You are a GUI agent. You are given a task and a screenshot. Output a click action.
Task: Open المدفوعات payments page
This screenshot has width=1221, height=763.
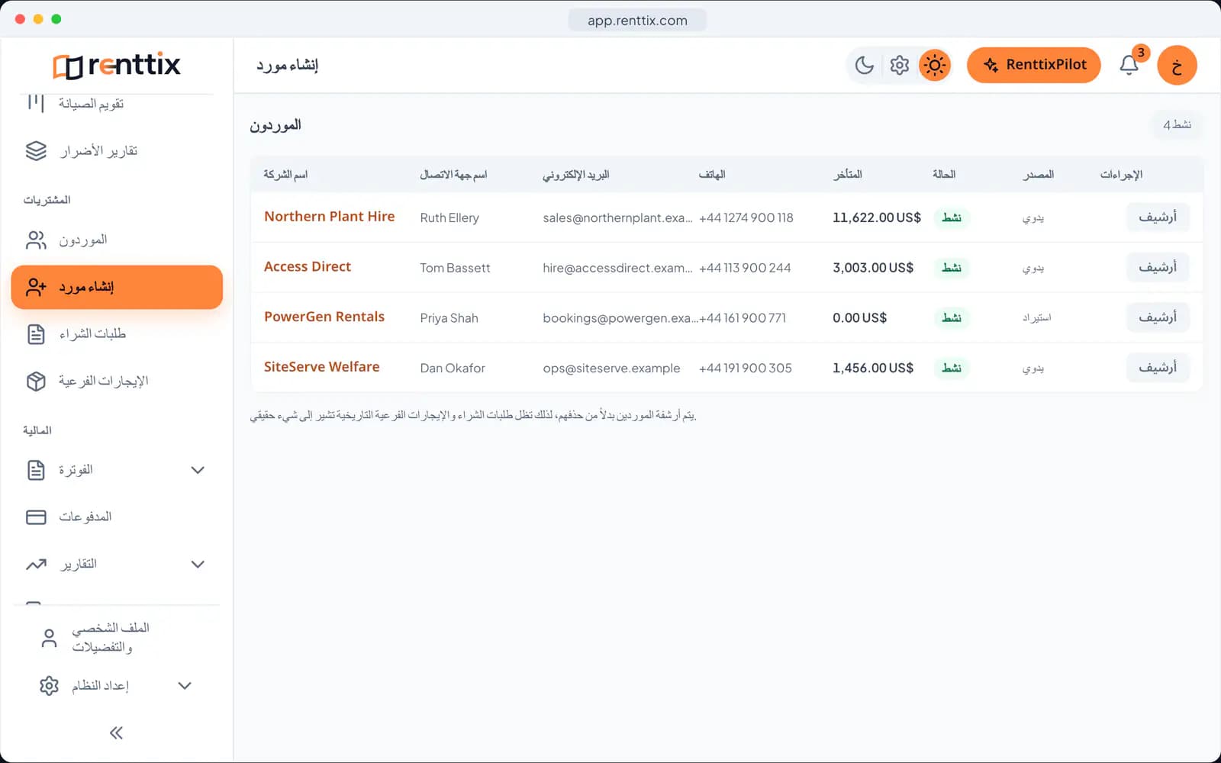pos(116,517)
